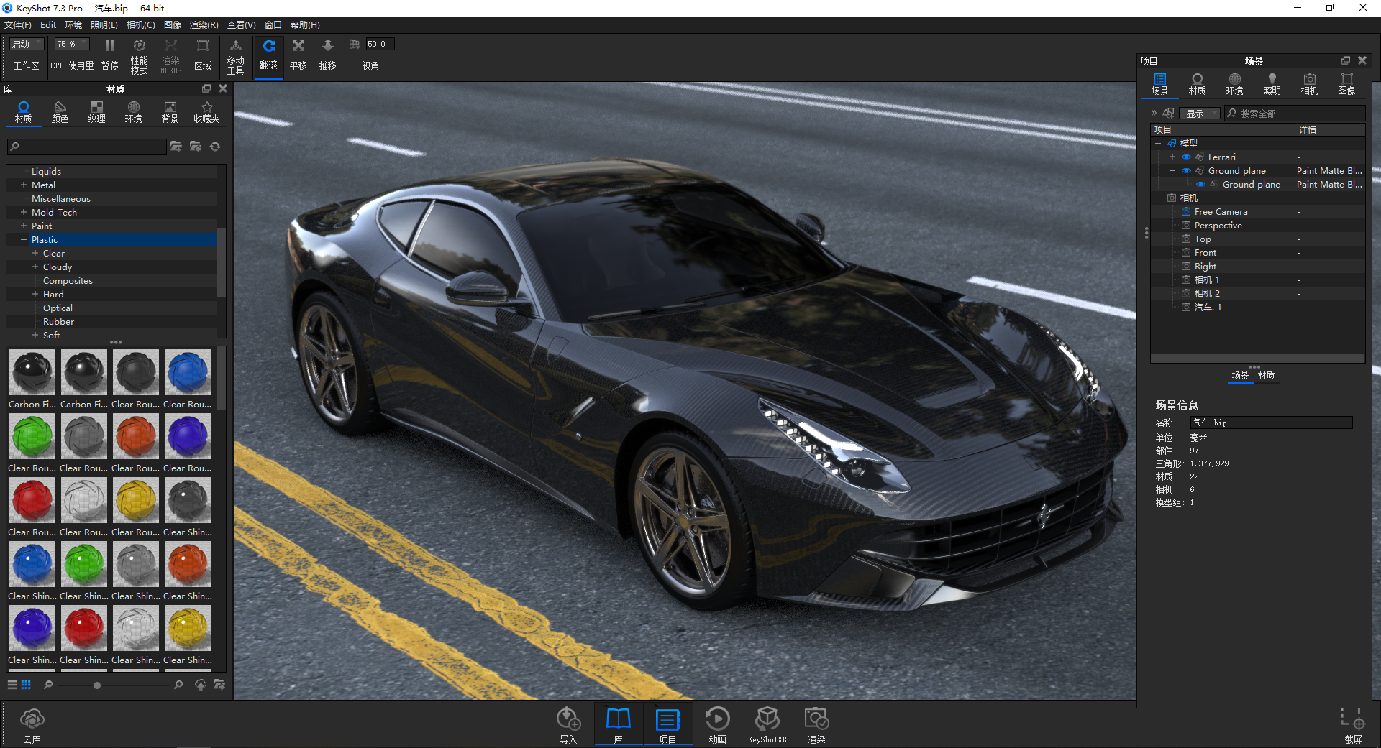The height and width of the screenshot is (748, 1381).
Task: Open KeyShotXR from the bottom toolbar
Action: (x=767, y=722)
